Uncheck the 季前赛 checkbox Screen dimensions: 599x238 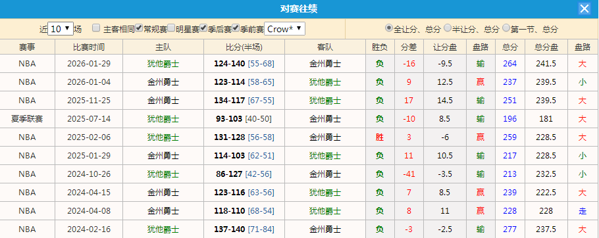(x=236, y=28)
